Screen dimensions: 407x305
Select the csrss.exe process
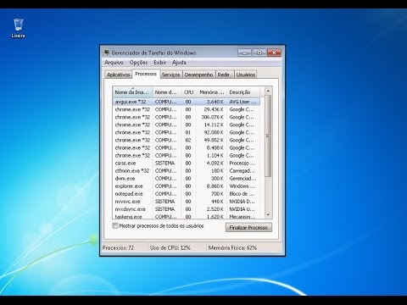[186, 163]
